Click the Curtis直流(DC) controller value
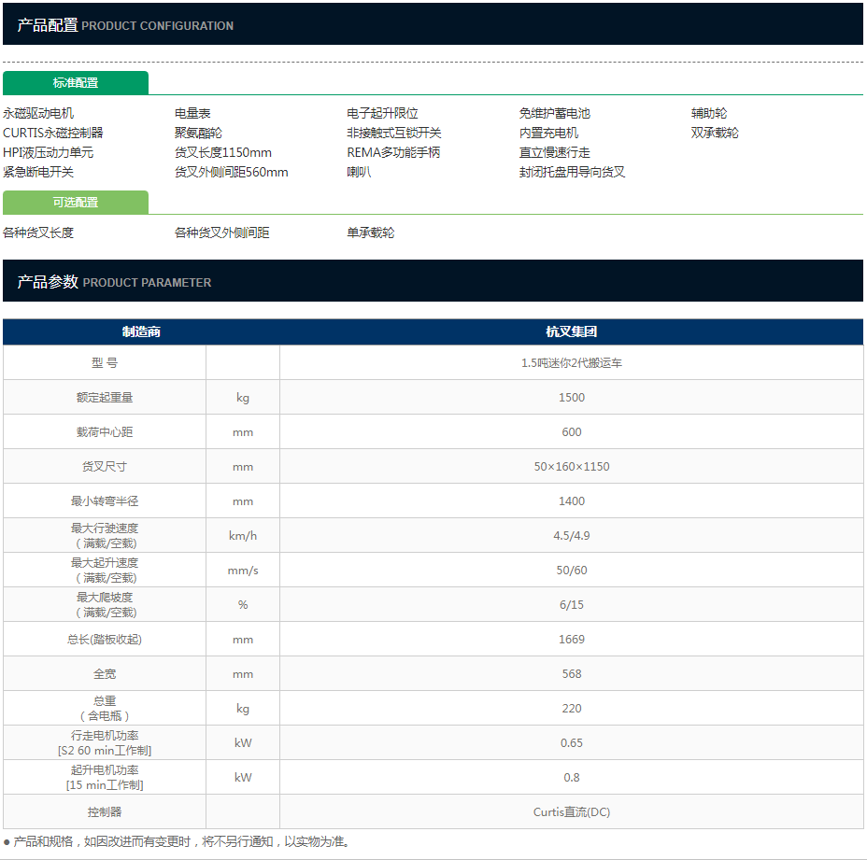The height and width of the screenshot is (860, 867). 571,812
